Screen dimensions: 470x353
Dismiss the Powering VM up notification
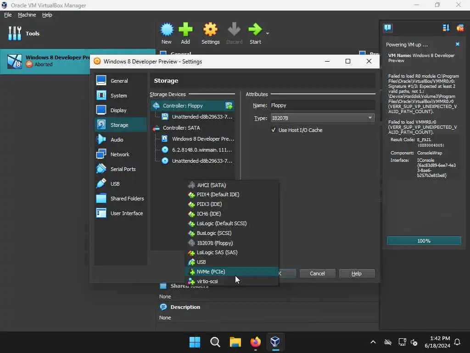[458, 44]
